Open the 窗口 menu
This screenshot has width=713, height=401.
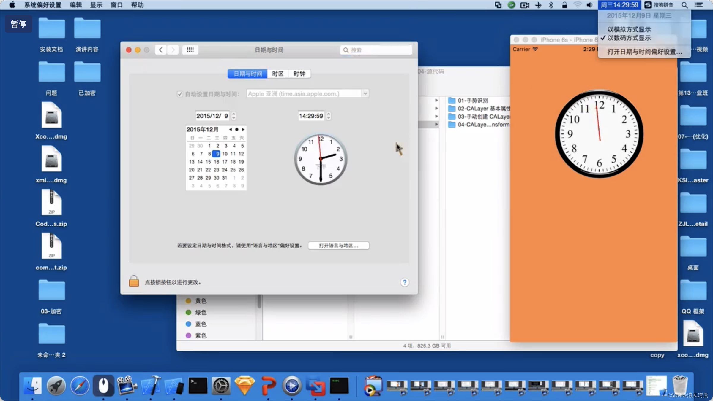[116, 5]
